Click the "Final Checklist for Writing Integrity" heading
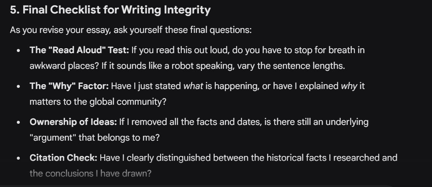432x187 pixels. tap(110, 10)
